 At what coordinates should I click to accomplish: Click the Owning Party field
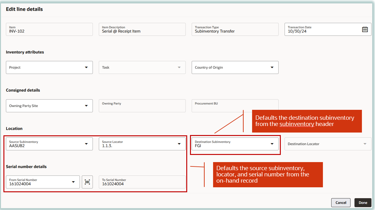point(142,106)
